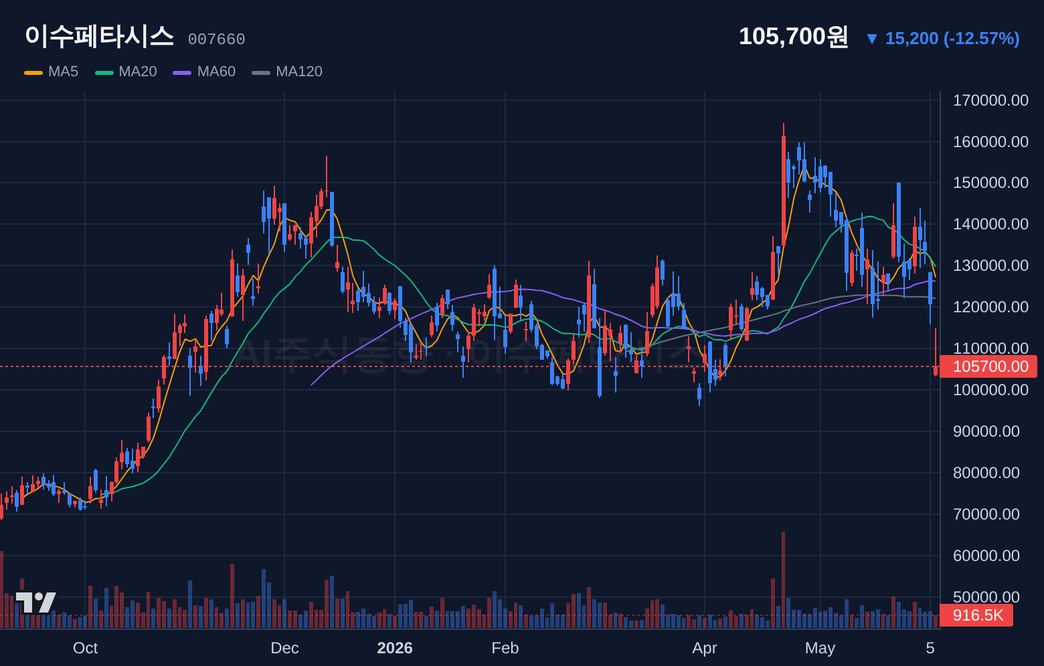Click the current price 105,700원
Screen dimensions: 1044x666
(x=794, y=36)
